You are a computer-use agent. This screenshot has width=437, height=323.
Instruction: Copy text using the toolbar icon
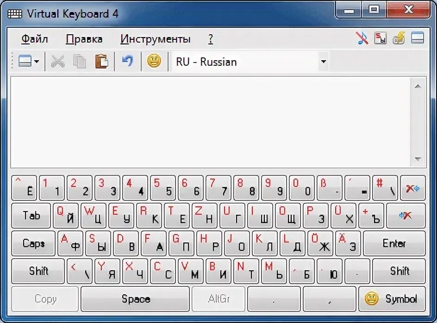point(80,61)
